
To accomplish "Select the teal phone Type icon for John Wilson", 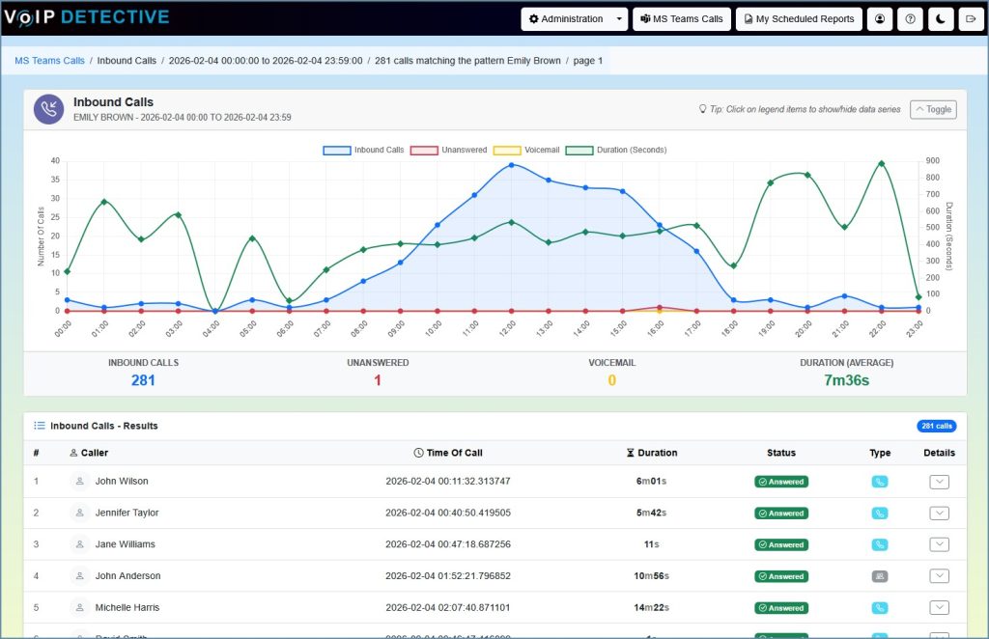I will [880, 481].
